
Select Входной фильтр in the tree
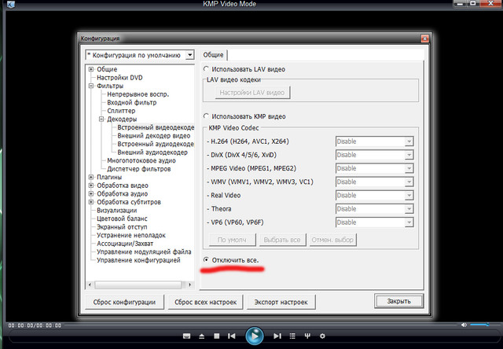tap(131, 102)
